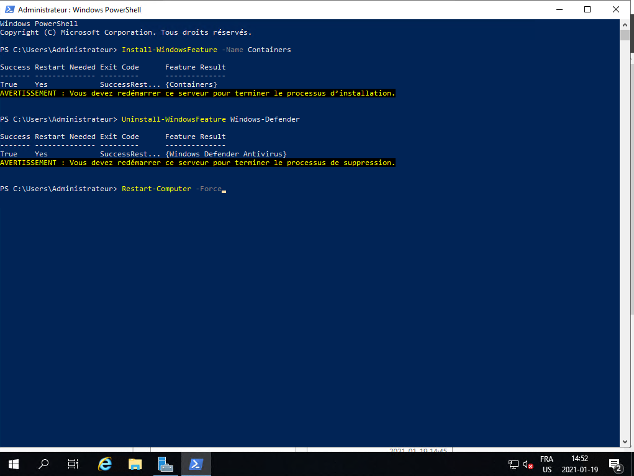Switch the FRA US input language
This screenshot has width=634, height=476.
coord(546,464)
